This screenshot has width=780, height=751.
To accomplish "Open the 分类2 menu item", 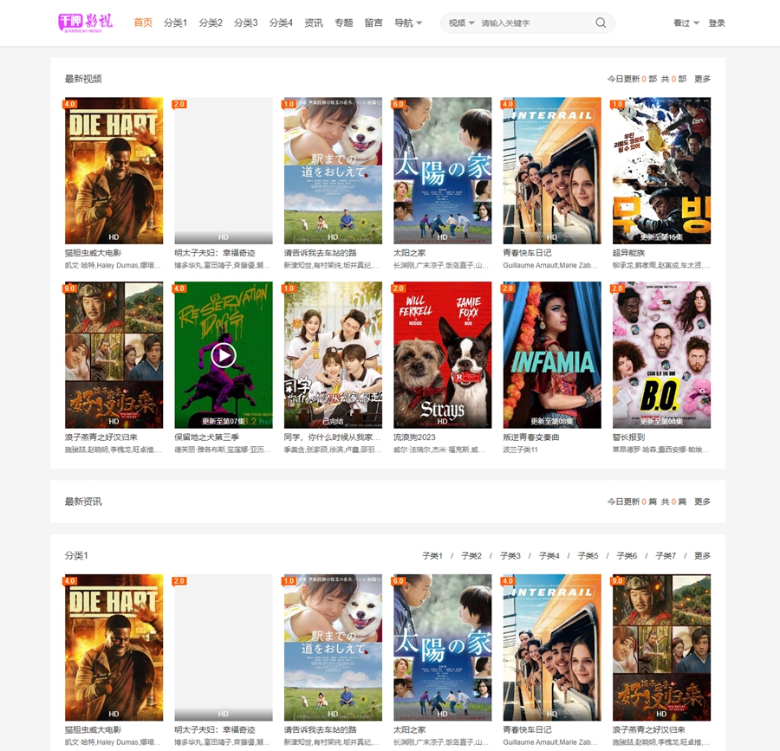I will click(x=211, y=23).
